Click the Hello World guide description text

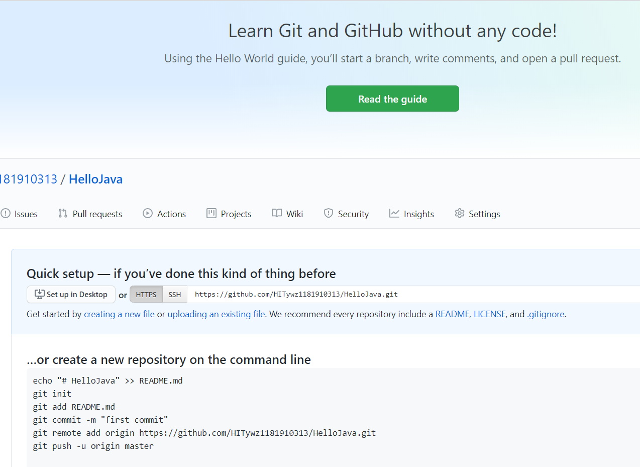tap(392, 58)
